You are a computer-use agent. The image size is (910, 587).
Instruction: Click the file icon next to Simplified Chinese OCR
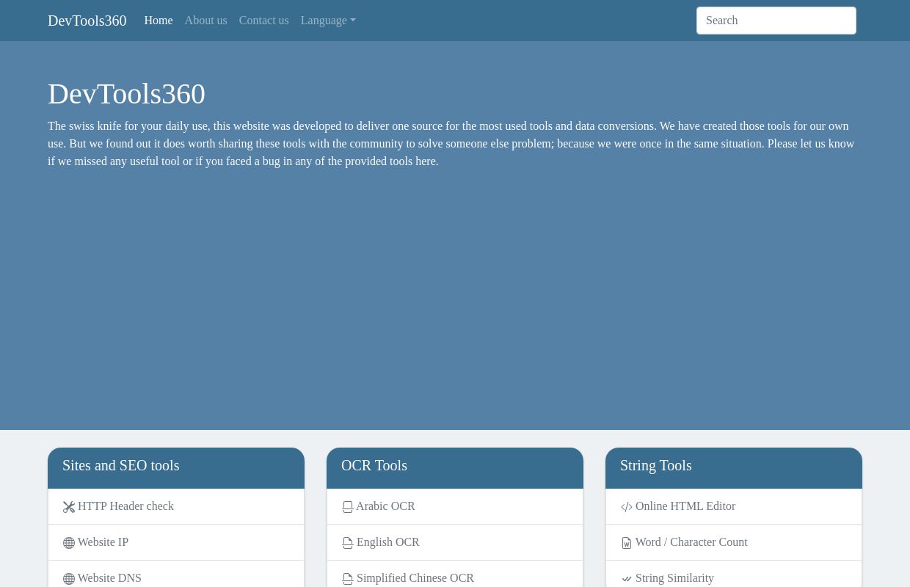(348, 579)
